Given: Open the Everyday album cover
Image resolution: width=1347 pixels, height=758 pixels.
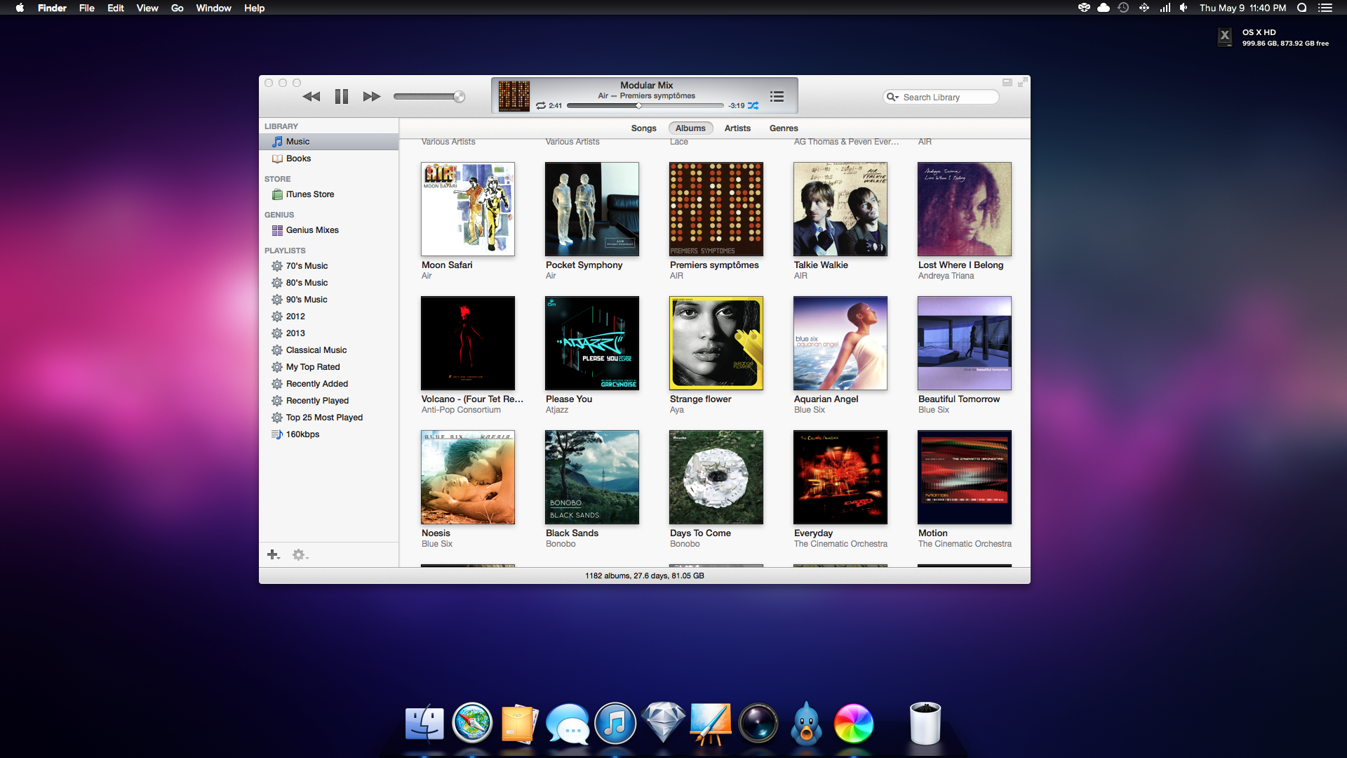Looking at the screenshot, I should point(840,477).
